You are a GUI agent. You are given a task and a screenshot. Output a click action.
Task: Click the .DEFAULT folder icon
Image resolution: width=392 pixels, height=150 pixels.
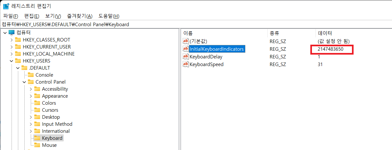coord(24,68)
